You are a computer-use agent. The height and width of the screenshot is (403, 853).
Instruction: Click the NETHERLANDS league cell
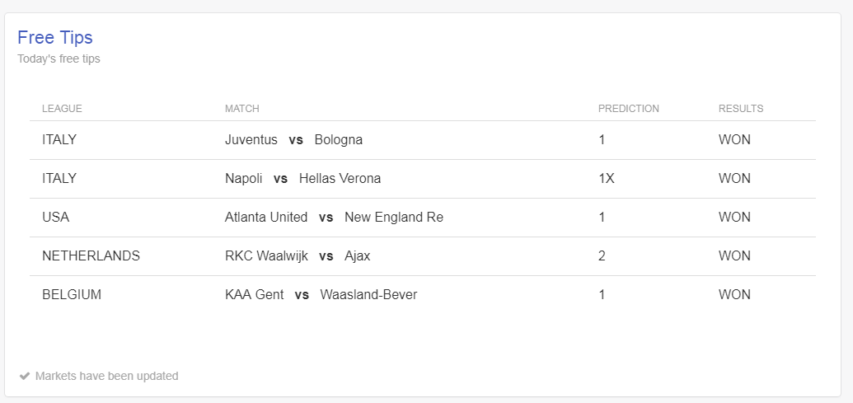91,255
